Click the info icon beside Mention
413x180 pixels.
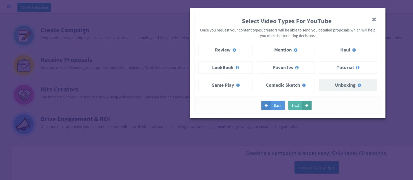tap(296, 50)
